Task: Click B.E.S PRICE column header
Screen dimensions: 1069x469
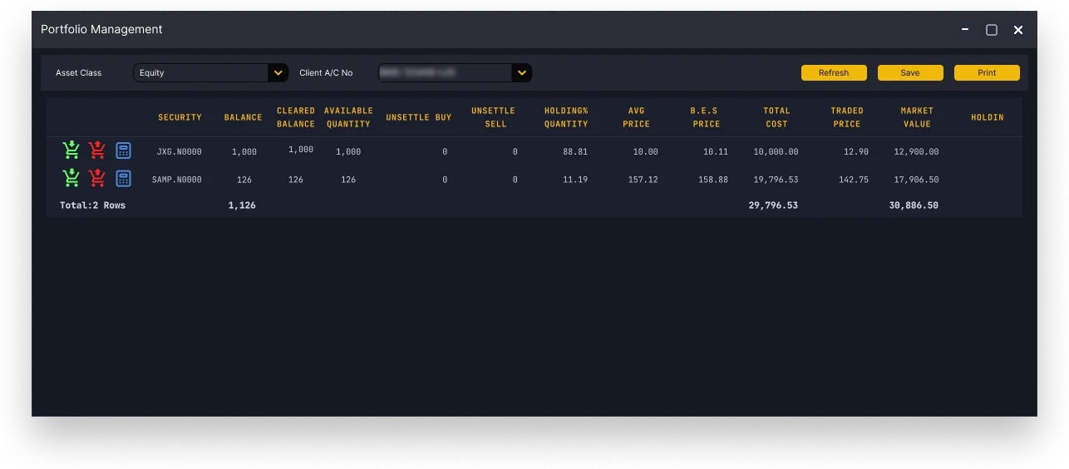Action: (707, 117)
